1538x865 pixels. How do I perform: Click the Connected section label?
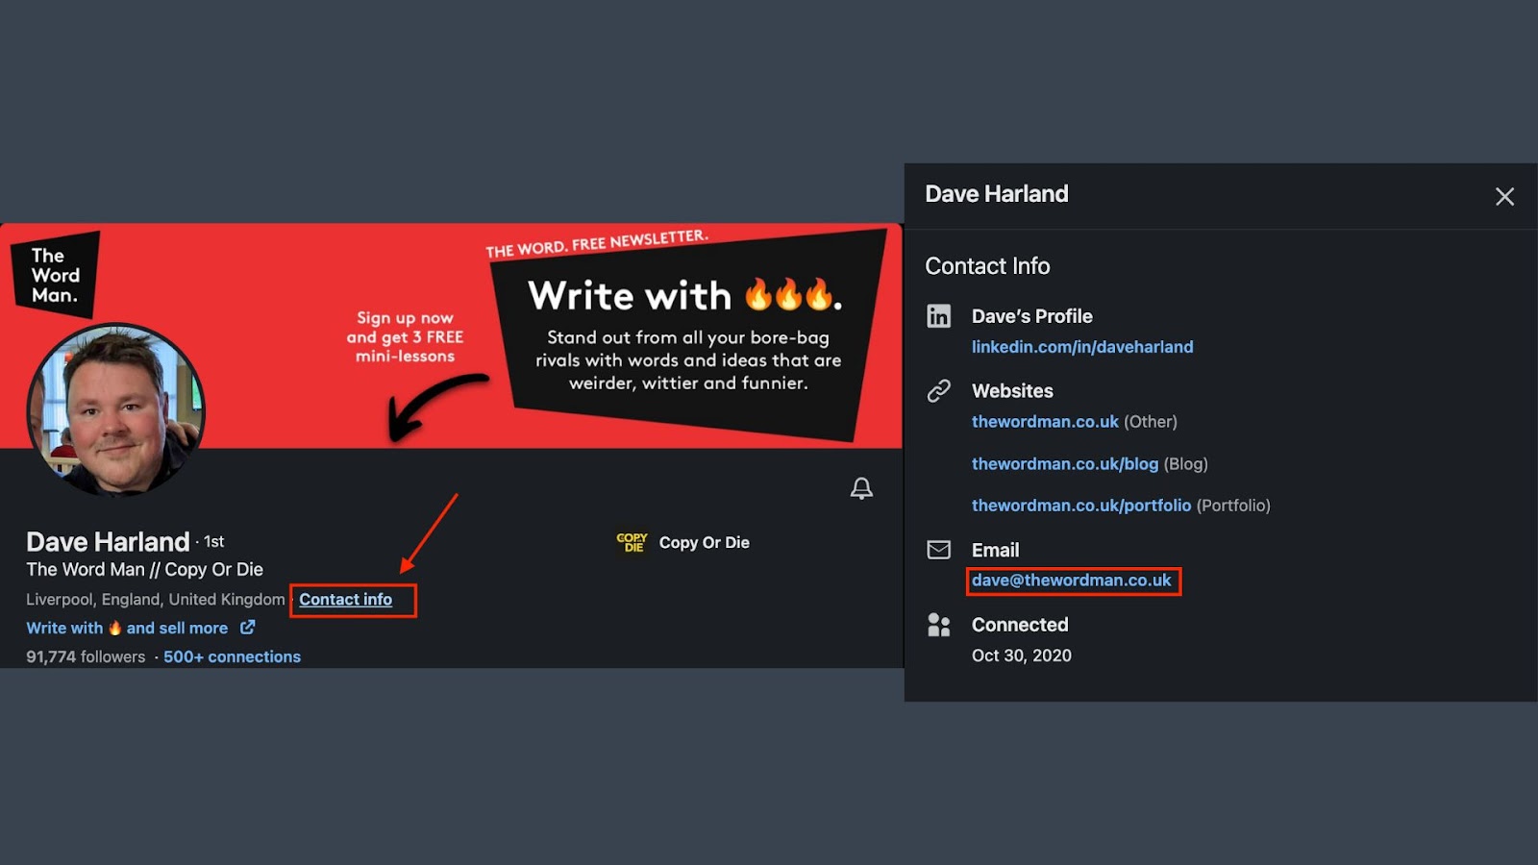point(1020,625)
